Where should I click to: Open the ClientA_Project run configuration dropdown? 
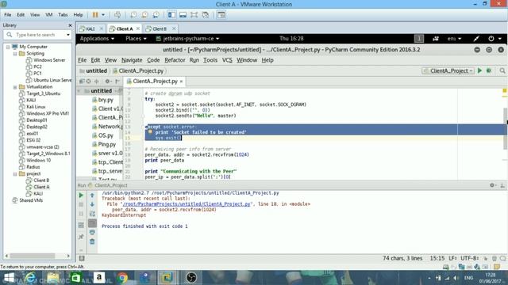pyautogui.click(x=448, y=70)
